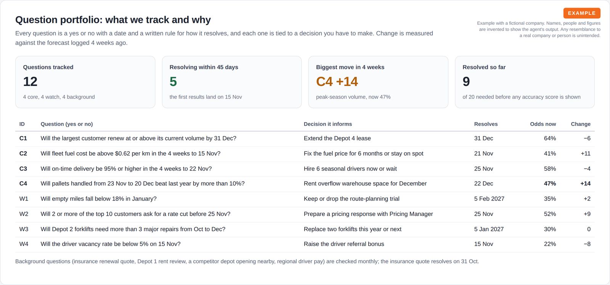Click the fleet fuel cost question

click(x=130, y=154)
